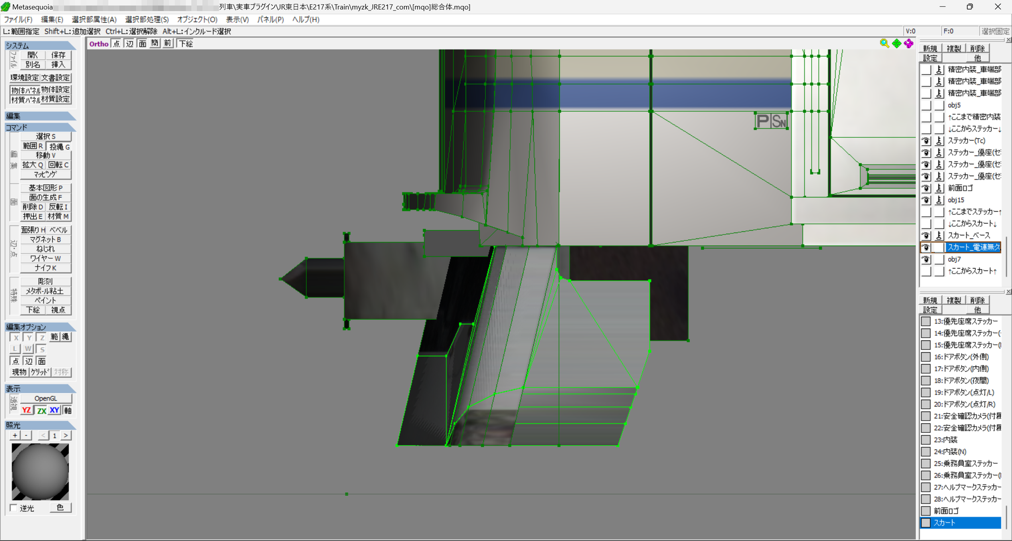This screenshot has height=541, width=1012.
Task: Expand the 編集 section header
Action: point(41,116)
